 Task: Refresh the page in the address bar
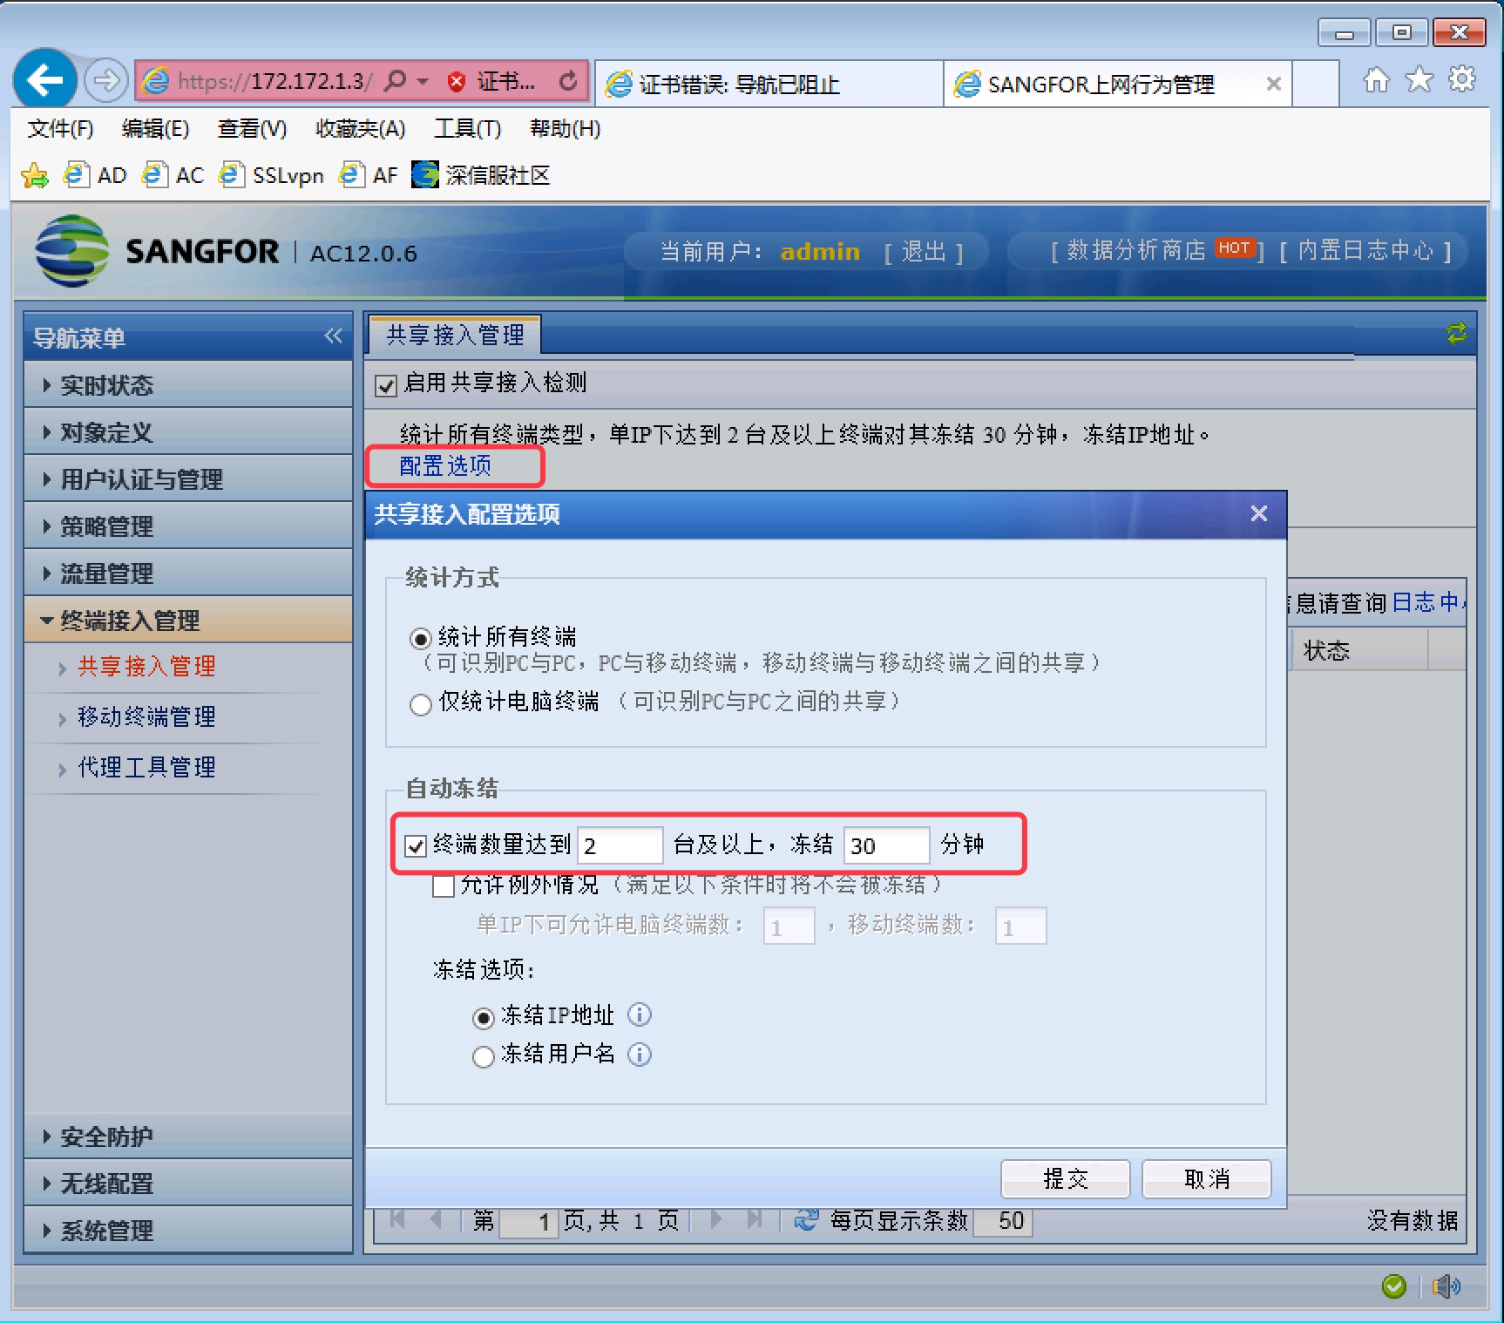click(x=568, y=81)
